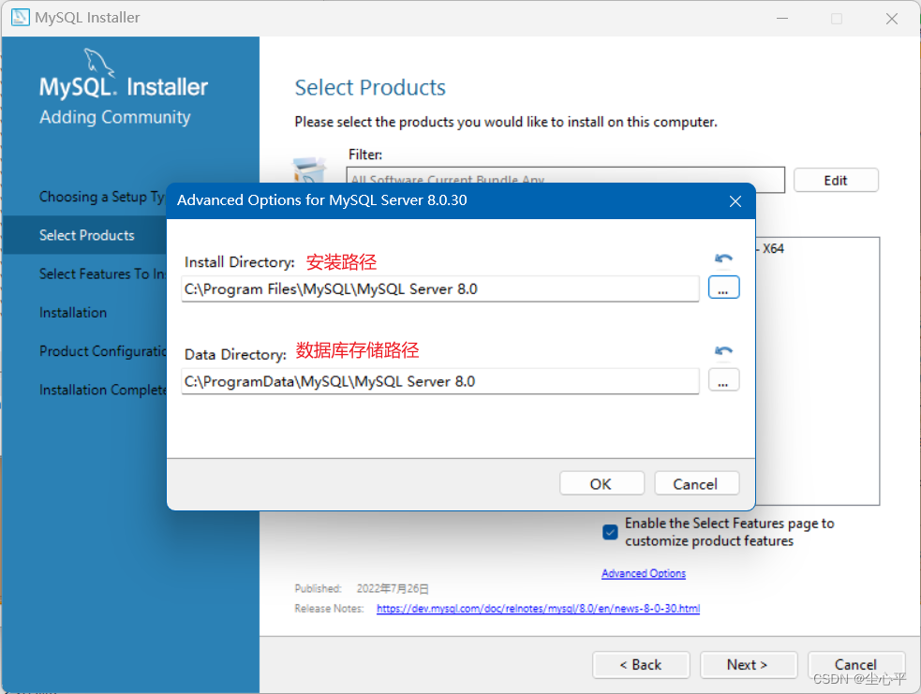Select the Installation Complete sidebar step
This screenshot has width=921, height=694.
pos(102,390)
